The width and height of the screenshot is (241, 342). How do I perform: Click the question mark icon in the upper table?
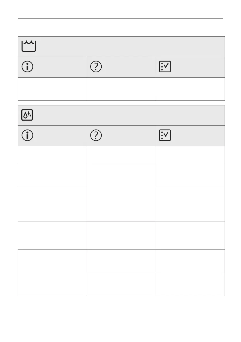(96, 67)
